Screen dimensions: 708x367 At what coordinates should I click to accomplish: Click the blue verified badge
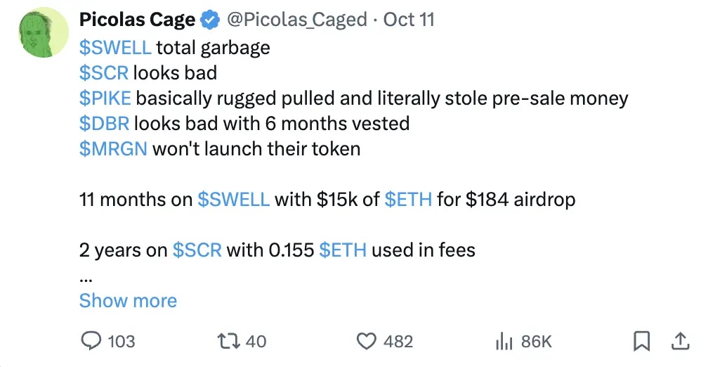(x=211, y=20)
